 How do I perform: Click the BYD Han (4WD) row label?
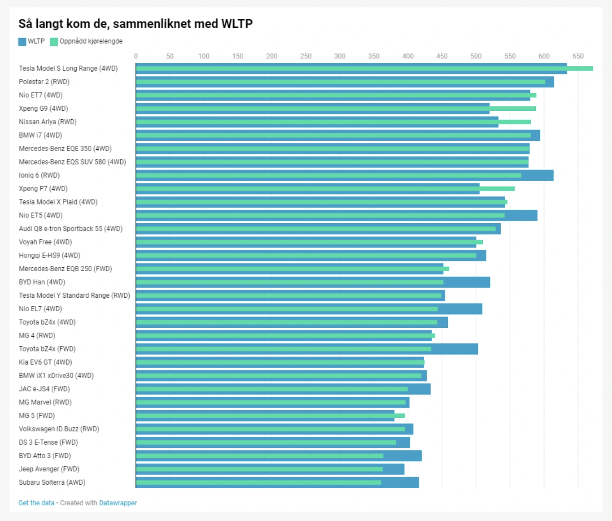click(x=42, y=282)
